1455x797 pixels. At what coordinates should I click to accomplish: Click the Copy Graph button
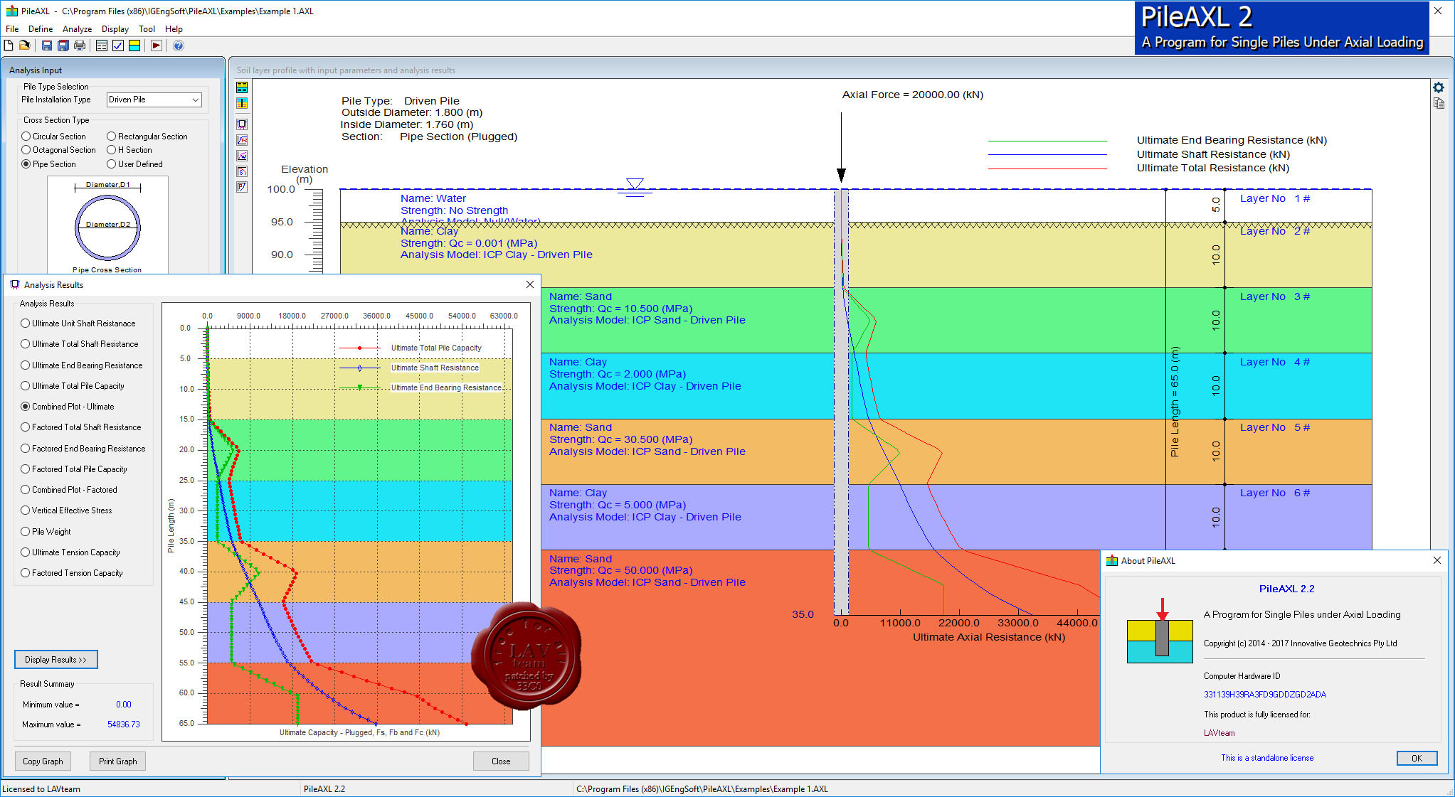(x=43, y=761)
